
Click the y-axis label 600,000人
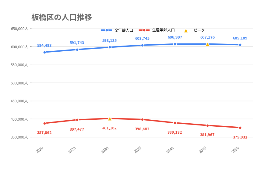[x=19, y=47]
